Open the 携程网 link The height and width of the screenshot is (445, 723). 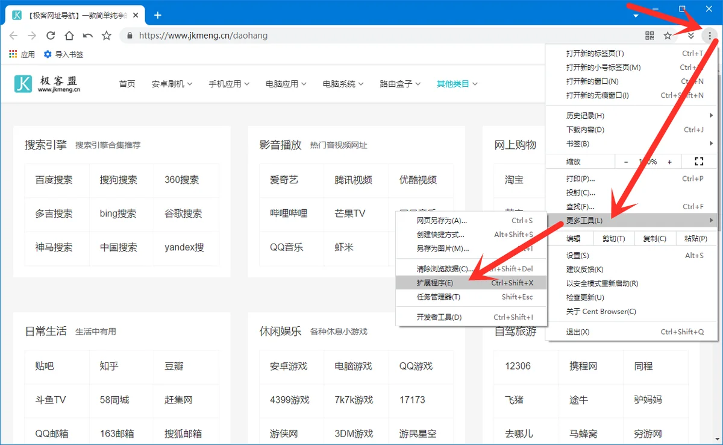coord(583,366)
